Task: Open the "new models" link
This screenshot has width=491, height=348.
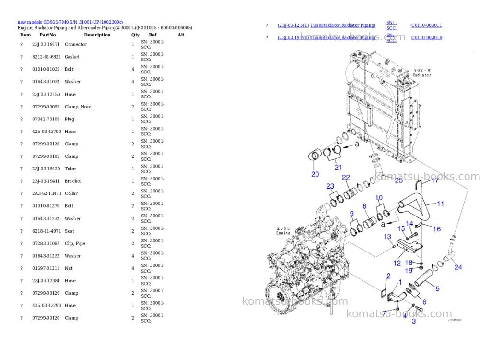Action: pos(29,22)
